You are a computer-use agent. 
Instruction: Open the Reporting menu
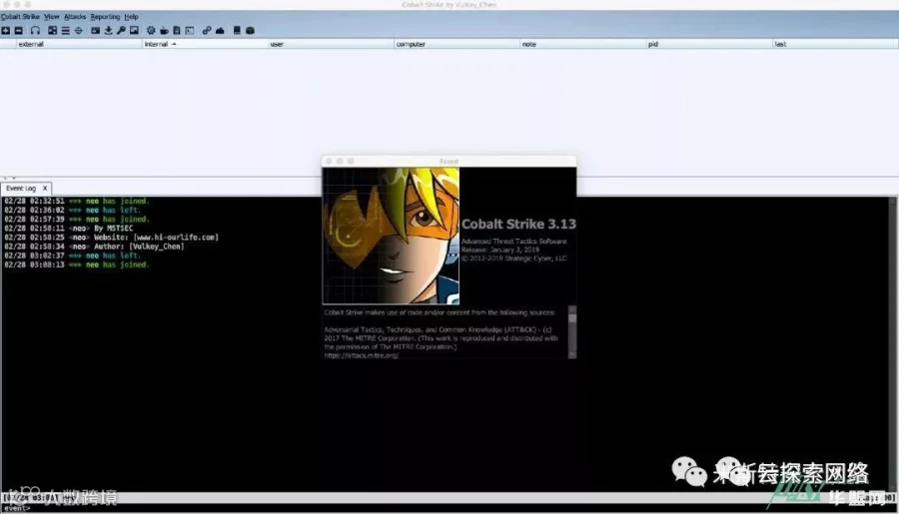(105, 17)
